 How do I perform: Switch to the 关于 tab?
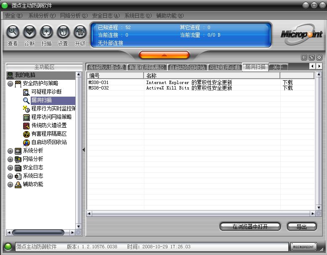coord(278,67)
